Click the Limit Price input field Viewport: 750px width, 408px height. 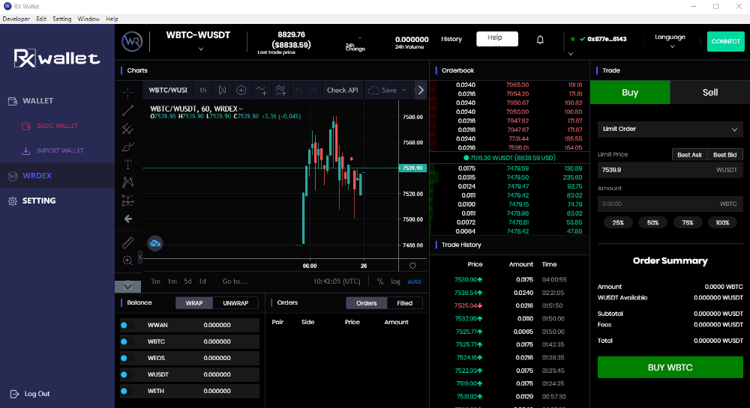point(670,170)
